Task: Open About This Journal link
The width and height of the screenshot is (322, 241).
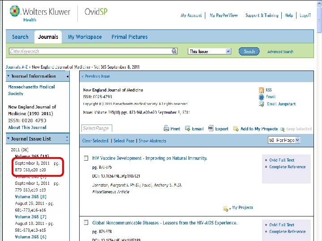Action: (27, 127)
